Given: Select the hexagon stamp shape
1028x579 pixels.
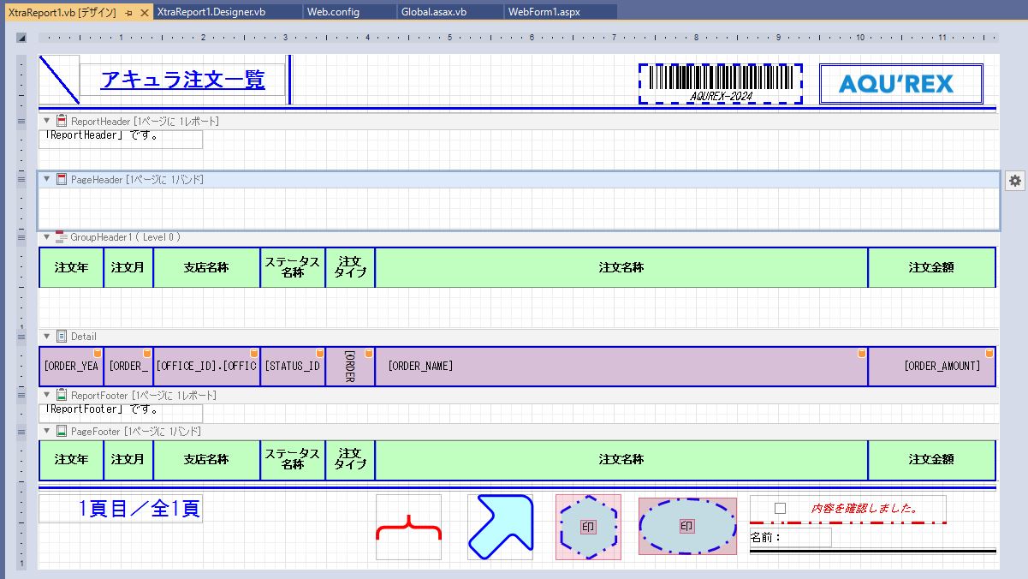Looking at the screenshot, I should click(588, 528).
